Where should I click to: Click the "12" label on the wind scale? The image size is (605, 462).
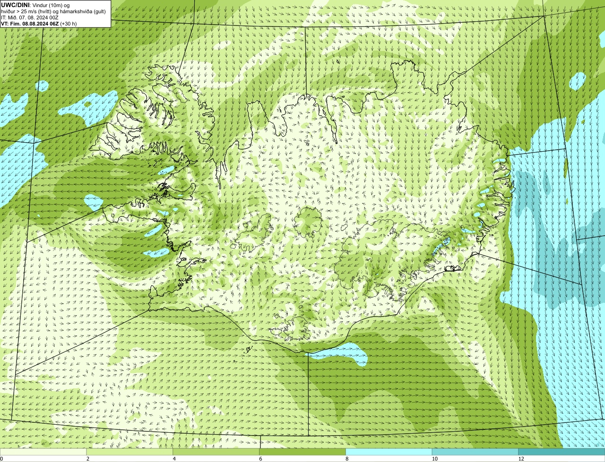(521, 459)
